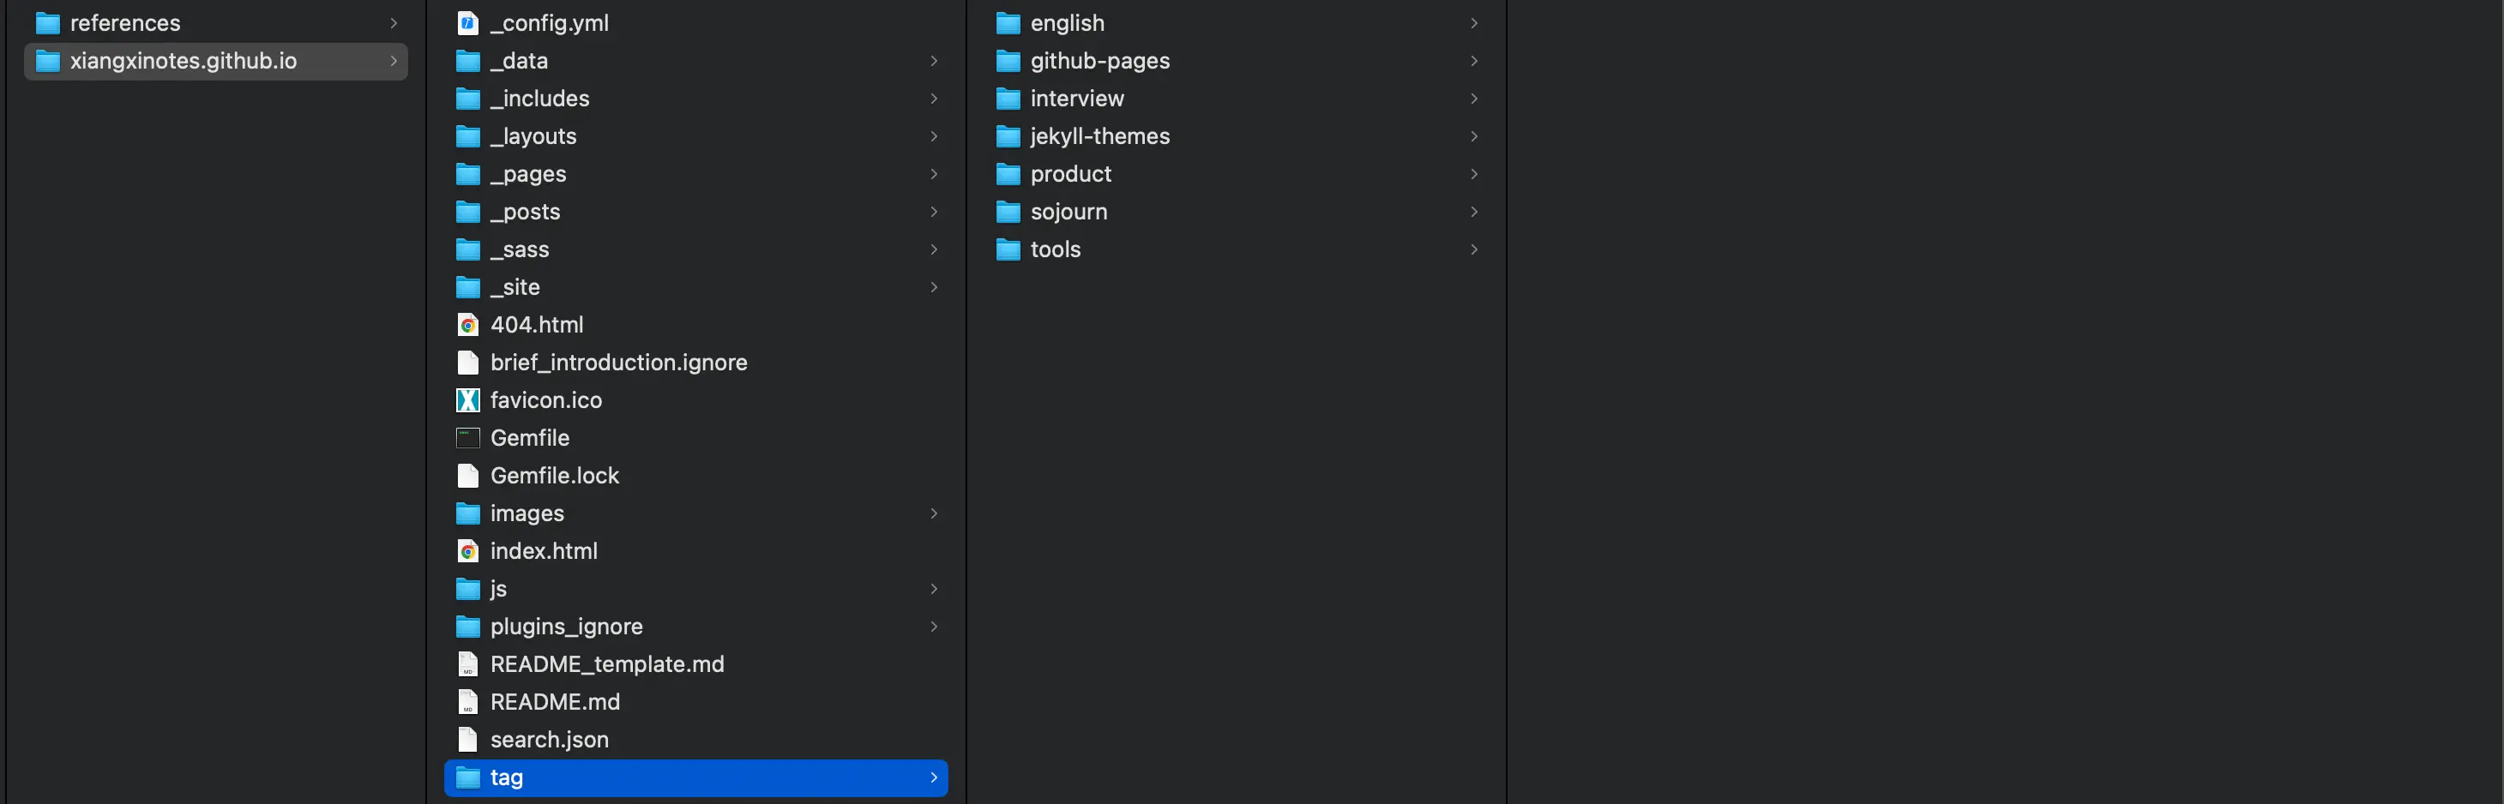The width and height of the screenshot is (2504, 804).
Task: Click the README_template.md file icon
Action: [467, 664]
